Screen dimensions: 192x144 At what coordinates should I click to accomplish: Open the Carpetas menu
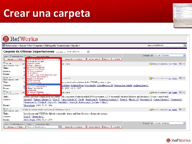pyautogui.click(x=39, y=46)
